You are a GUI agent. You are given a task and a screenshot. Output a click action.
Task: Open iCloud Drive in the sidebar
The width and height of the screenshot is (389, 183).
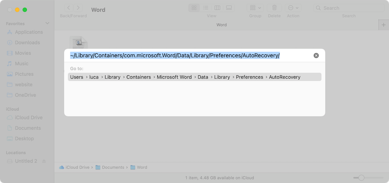(x=25, y=118)
